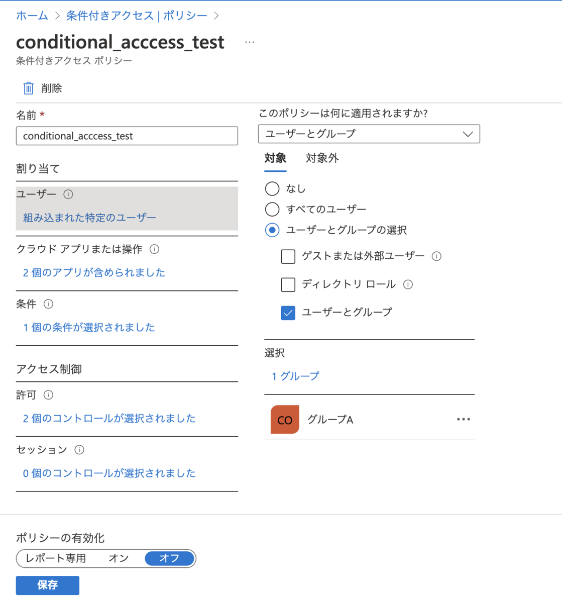Screen dimensions: 562x603
Task: Switch to the 対象外 tab
Action: 322,158
